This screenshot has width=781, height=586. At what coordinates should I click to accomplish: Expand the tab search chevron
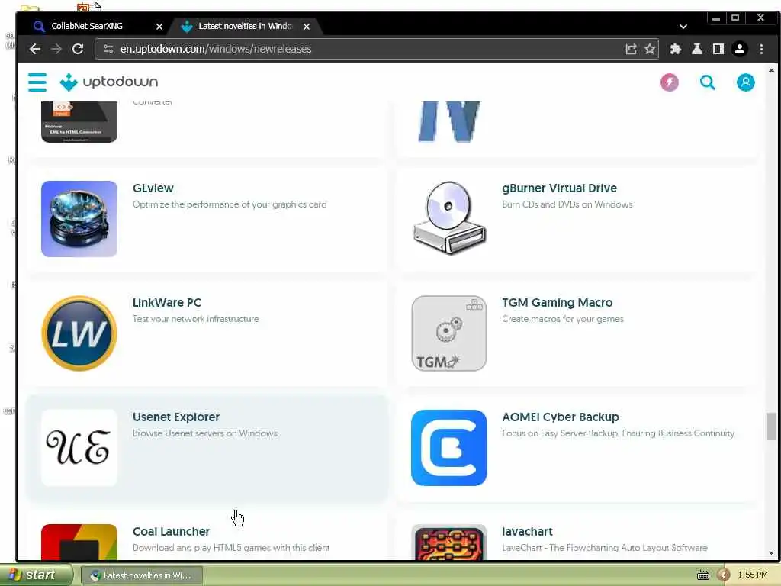683,27
